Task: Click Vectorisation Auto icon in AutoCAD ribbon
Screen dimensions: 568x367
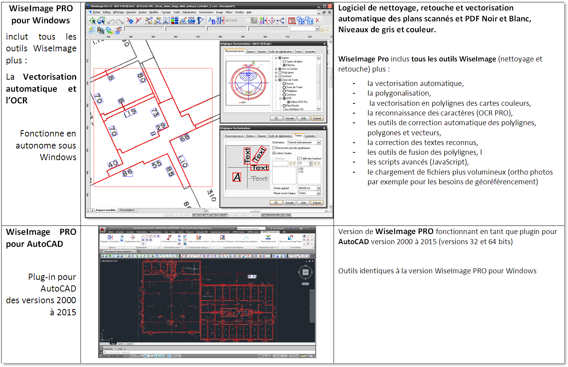Action: (170, 237)
